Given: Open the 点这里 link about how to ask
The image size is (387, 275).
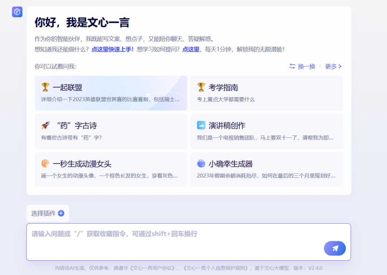Looking at the screenshot, I should pos(191,49).
